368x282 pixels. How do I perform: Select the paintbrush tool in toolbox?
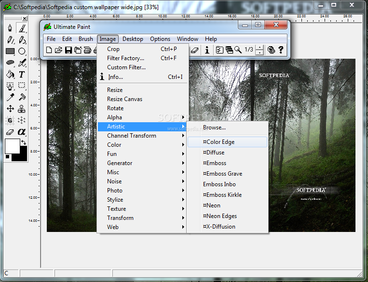(x=22, y=28)
